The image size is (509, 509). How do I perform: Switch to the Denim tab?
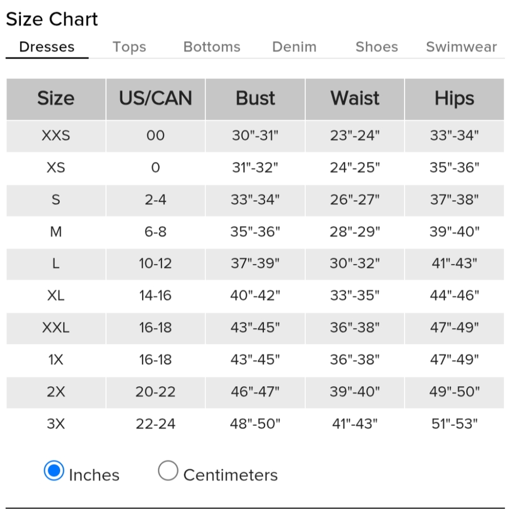[294, 47]
